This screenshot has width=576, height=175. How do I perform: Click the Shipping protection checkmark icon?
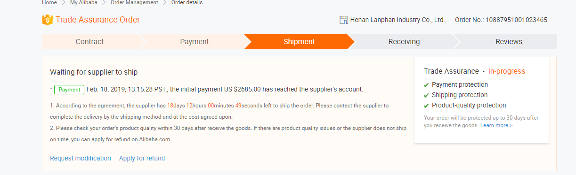click(427, 95)
